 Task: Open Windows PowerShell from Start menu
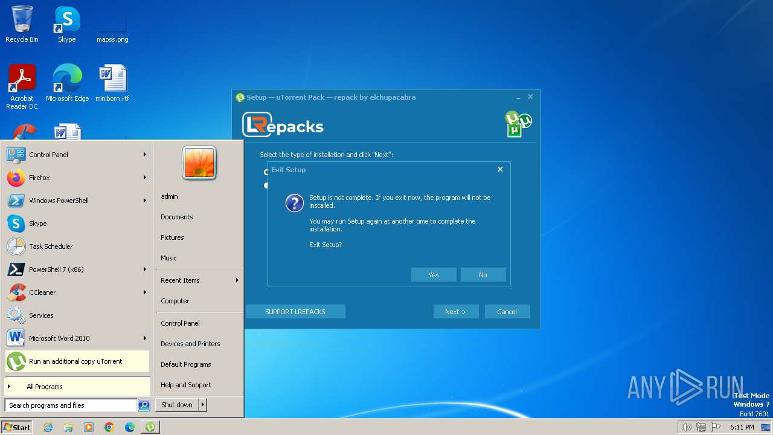point(77,201)
